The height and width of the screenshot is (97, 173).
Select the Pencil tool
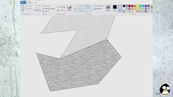point(58,7)
